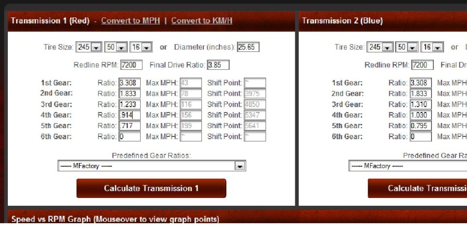Open Transmission 1 Predefined Gear Ratios dropdown
Viewport: 467px width, 248px height.
(152, 165)
